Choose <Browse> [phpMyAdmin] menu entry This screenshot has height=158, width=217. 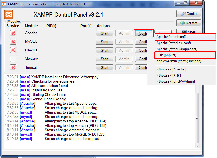tap(185, 81)
